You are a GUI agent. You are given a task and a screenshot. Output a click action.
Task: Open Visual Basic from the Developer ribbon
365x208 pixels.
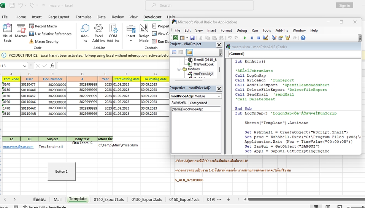(8, 32)
